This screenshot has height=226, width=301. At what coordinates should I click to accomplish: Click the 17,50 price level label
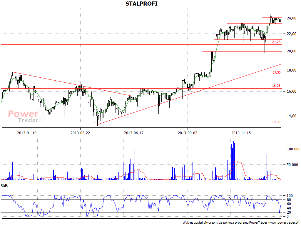click(276, 72)
